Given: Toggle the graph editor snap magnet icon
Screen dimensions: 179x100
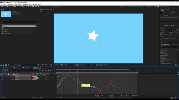Looking at the screenshot, I should pos(103,96).
